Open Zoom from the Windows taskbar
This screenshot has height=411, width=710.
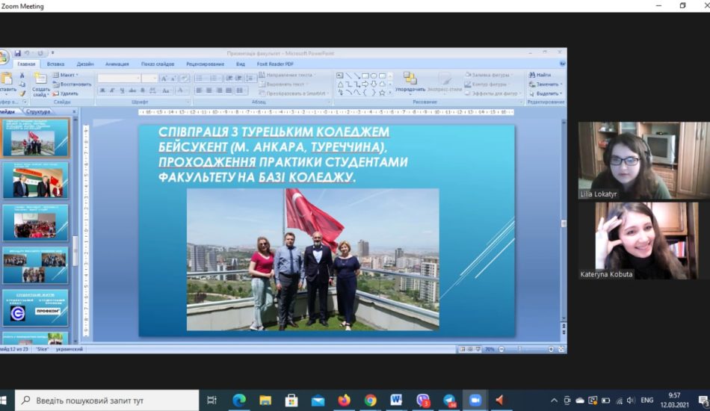[475, 400]
